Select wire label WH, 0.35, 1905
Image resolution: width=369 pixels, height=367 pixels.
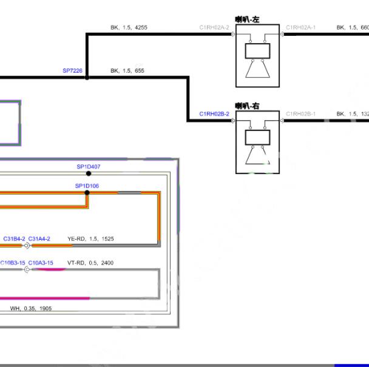tap(31, 309)
